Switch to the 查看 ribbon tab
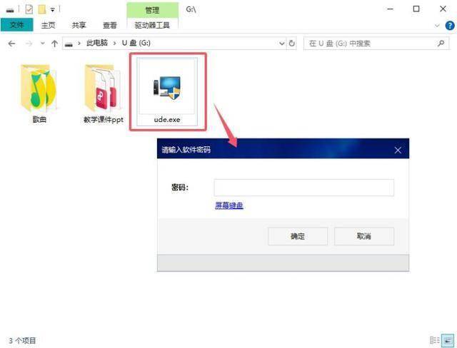 110,25
